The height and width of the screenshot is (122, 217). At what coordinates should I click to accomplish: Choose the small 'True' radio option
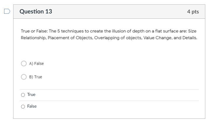pos(23,95)
